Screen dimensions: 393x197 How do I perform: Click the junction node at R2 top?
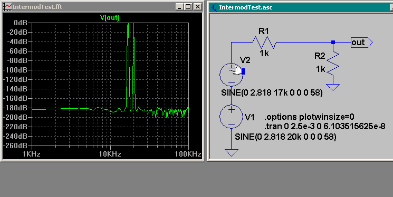point(333,43)
